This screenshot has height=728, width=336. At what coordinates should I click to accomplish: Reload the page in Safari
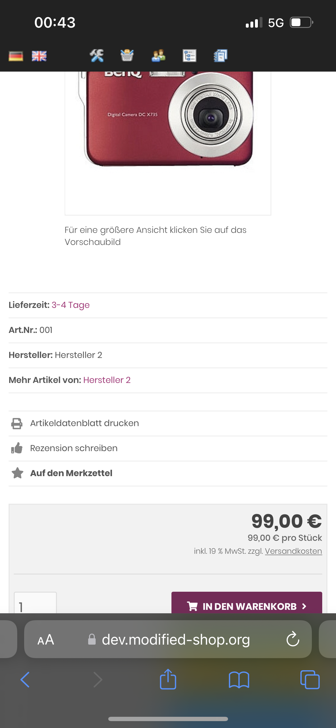coord(293,639)
